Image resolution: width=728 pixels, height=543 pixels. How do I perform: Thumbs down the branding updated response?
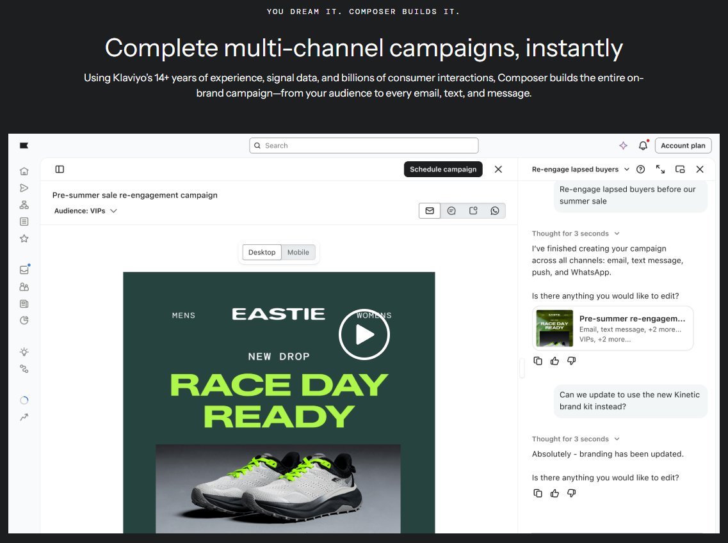coord(572,493)
